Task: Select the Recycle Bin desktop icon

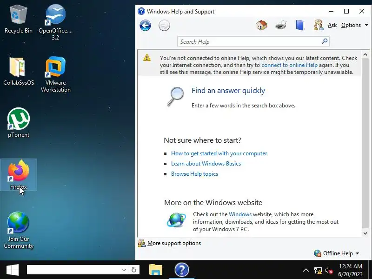Action: (19, 20)
